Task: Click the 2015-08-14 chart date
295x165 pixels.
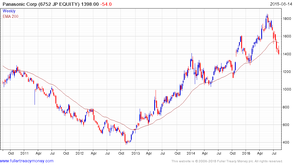Action: coord(281,4)
